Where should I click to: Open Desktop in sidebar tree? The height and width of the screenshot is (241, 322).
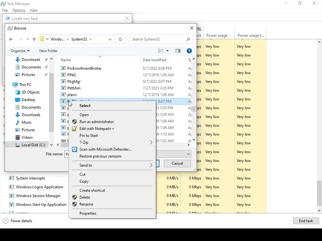(28, 100)
